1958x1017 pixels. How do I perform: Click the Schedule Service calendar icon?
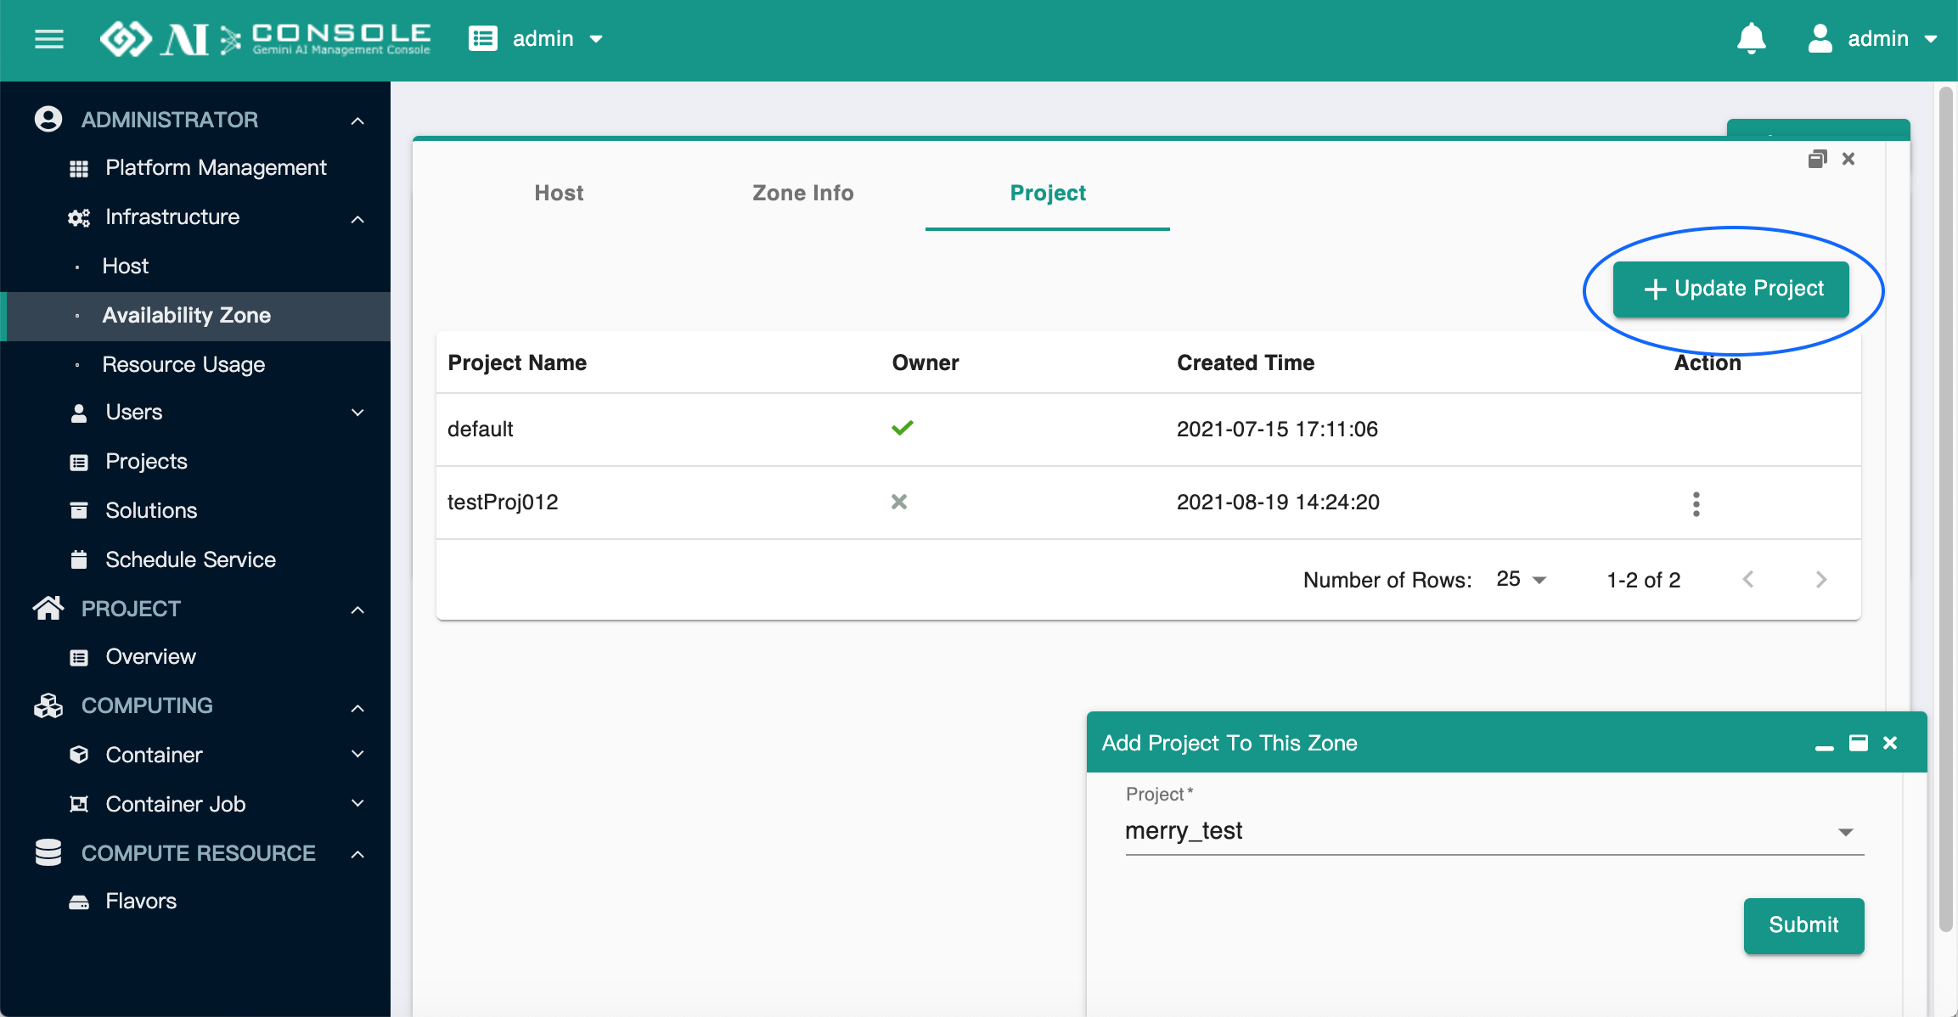79,560
